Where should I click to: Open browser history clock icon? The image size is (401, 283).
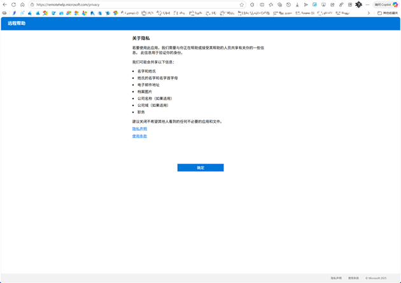(x=288, y=4)
